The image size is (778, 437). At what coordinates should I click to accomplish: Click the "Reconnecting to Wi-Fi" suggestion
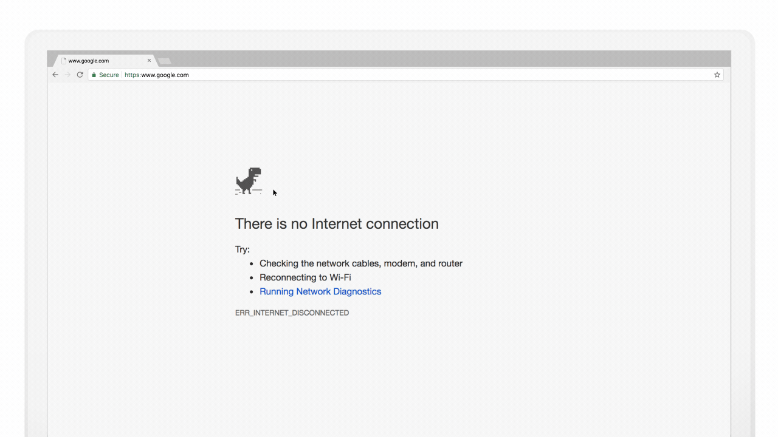[x=305, y=277]
